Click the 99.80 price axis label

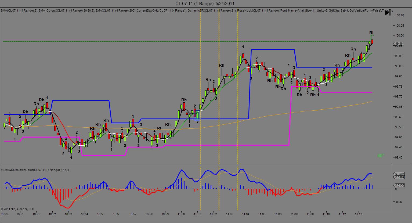[399, 76]
